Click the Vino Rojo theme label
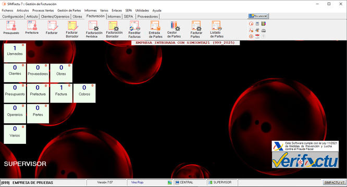The height and width of the screenshot is (187, 347). pyautogui.click(x=137, y=182)
